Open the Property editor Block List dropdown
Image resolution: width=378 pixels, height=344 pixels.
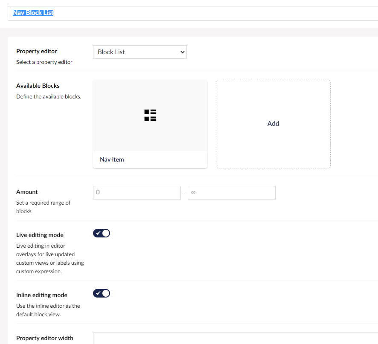140,52
